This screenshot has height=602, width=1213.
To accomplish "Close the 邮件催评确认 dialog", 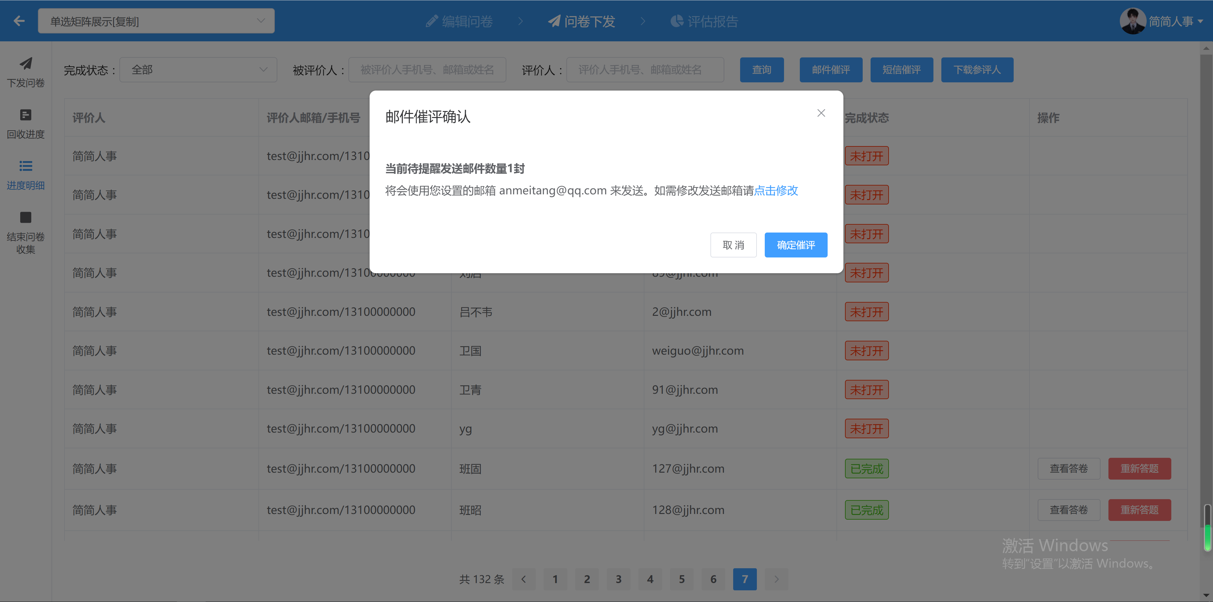I will (x=821, y=113).
